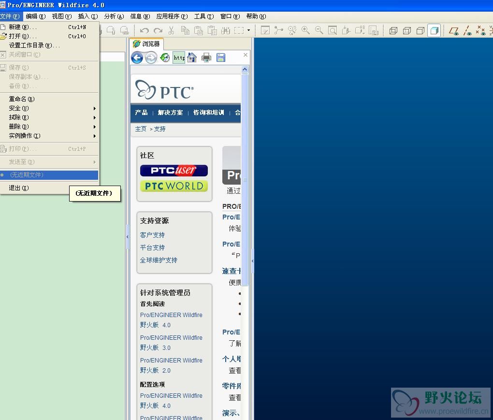Open the saved view list icon
Image resolution: width=493 pixels, height=420 pixels.
(x=360, y=30)
